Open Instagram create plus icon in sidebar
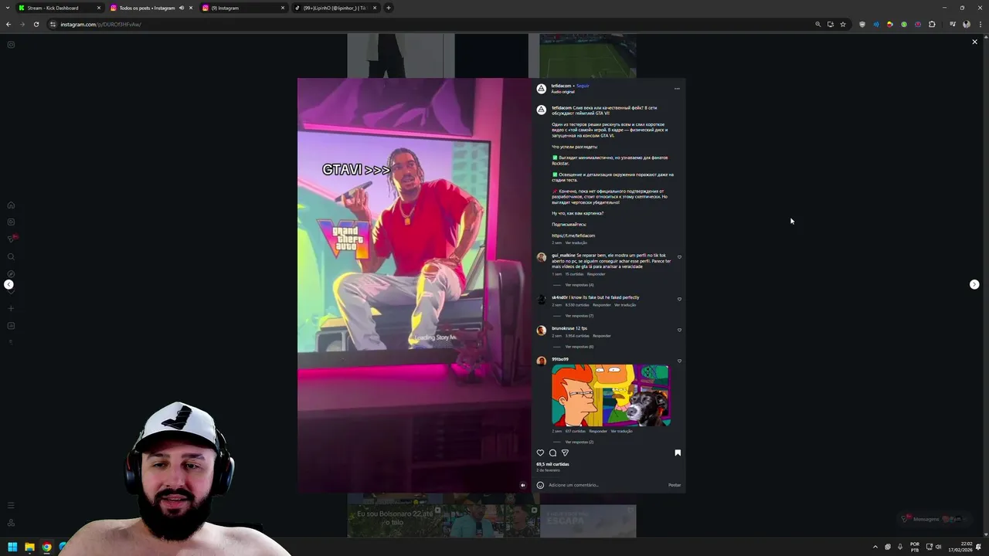Image resolution: width=989 pixels, height=556 pixels. [11, 308]
